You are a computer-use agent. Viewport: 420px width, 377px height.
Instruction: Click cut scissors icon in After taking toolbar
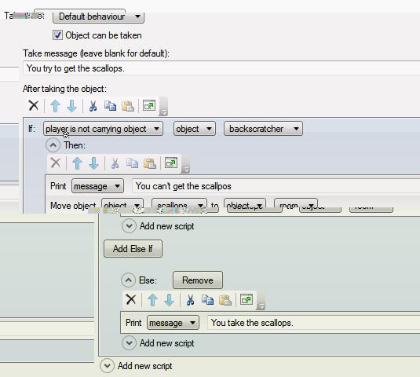click(x=93, y=106)
